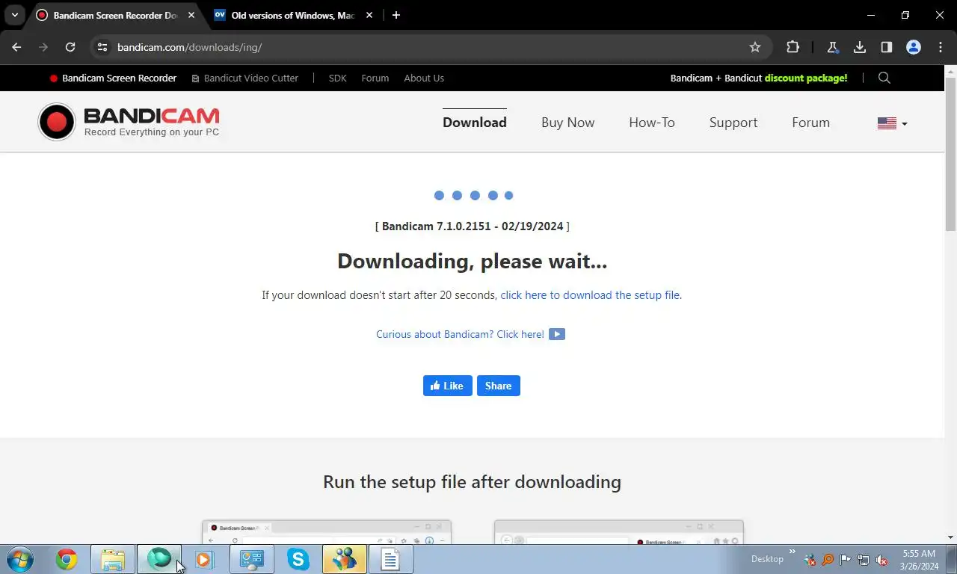Open Chrome Labs flask icon
Screen dimensions: 957x574
pos(832,47)
